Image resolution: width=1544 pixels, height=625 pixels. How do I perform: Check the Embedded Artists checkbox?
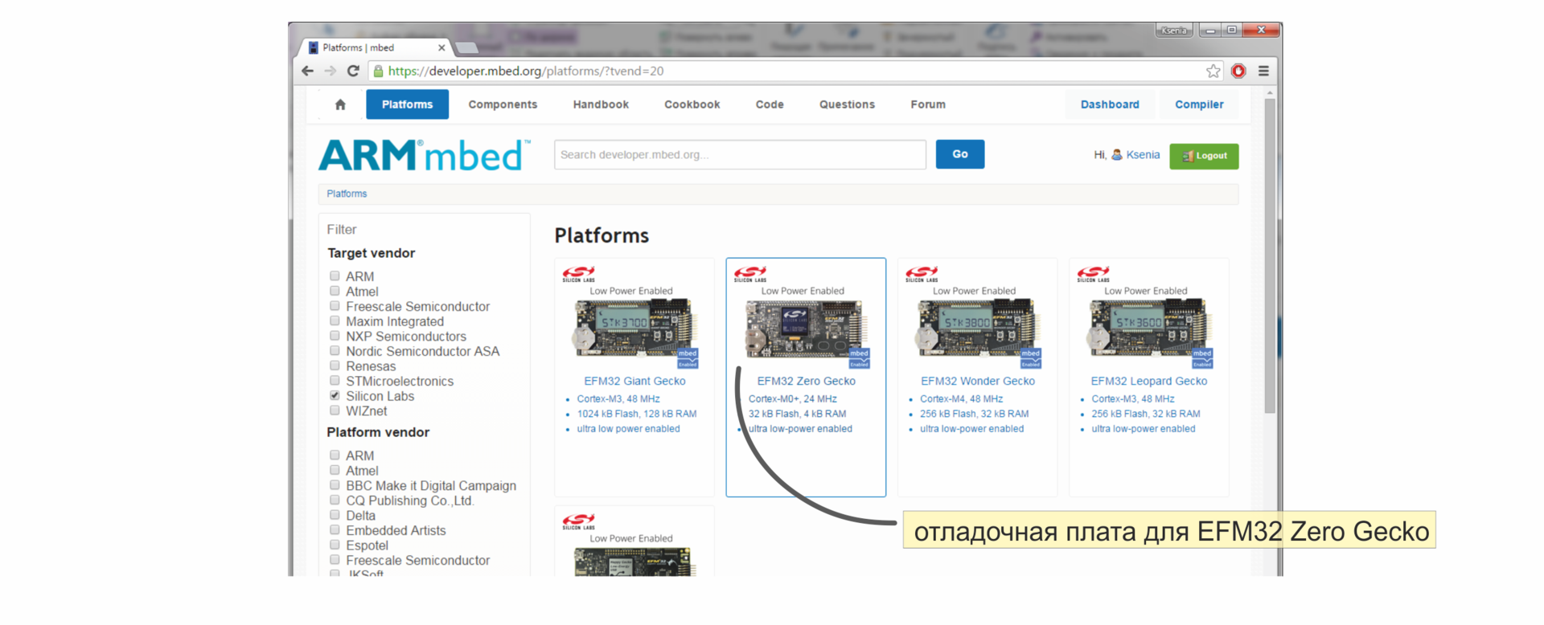(x=335, y=529)
